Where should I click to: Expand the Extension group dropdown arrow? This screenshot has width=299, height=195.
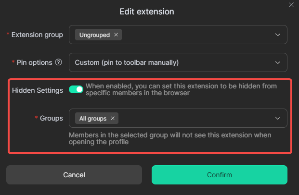point(277,35)
